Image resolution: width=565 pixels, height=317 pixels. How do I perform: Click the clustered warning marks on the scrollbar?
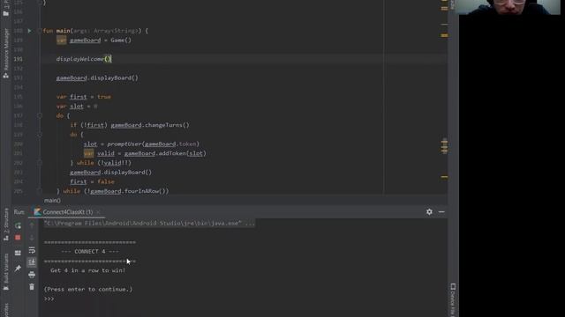(x=444, y=146)
